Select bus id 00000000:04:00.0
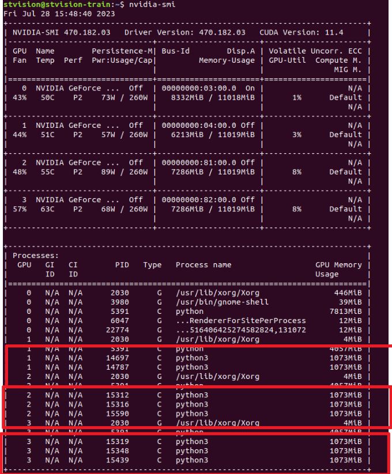The width and height of the screenshot is (392, 474). point(199,126)
